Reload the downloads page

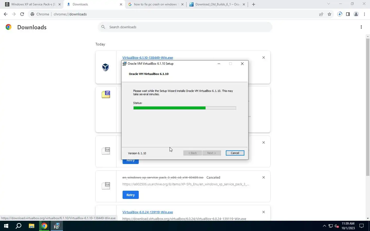pos(22,14)
